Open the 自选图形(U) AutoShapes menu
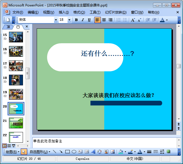 pos(40,152)
